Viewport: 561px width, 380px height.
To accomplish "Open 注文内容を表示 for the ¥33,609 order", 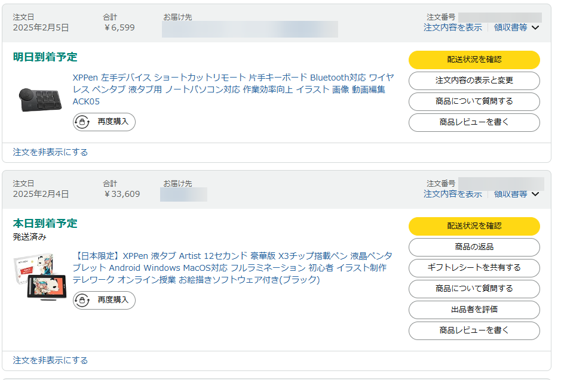I will (x=452, y=194).
